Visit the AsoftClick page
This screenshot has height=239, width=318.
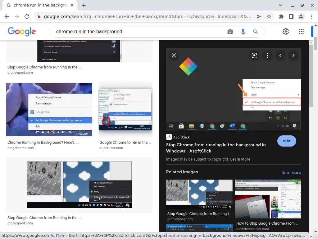click(287, 141)
